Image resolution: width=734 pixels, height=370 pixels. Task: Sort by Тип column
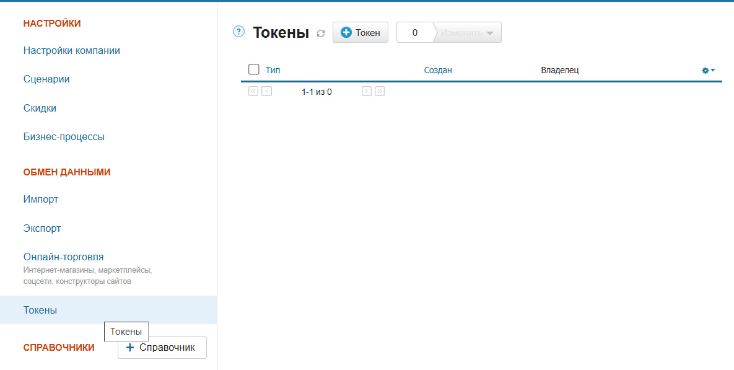pos(273,70)
